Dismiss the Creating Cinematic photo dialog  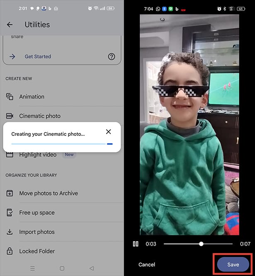[x=108, y=131]
